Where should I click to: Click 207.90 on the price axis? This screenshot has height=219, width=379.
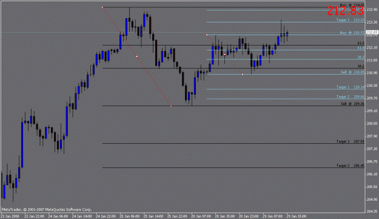click(372, 136)
